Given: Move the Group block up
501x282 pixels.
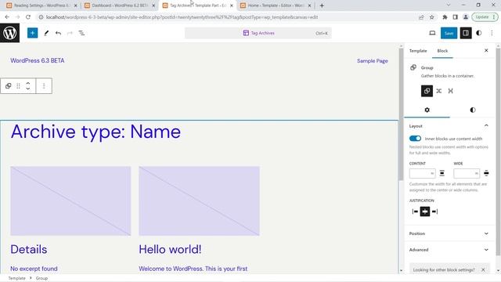Looking at the screenshot, I should (x=28, y=83).
